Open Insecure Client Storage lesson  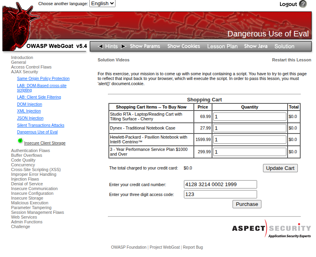pyautogui.click(x=45, y=143)
